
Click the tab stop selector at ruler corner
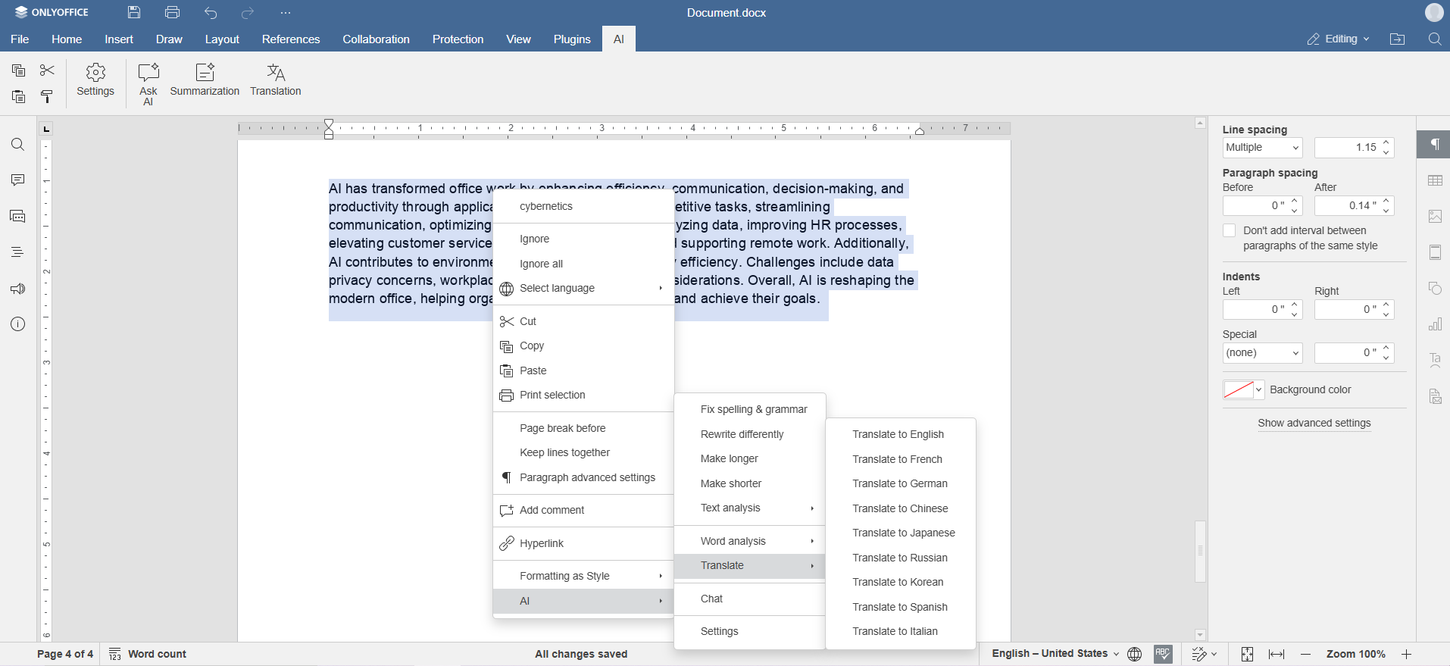pyautogui.click(x=46, y=129)
